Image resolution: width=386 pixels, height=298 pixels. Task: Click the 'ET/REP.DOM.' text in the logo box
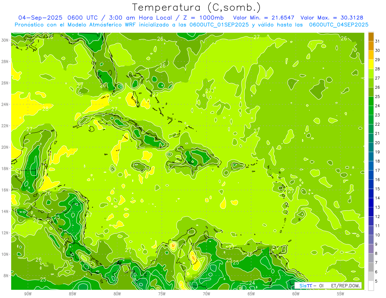pos(346,285)
